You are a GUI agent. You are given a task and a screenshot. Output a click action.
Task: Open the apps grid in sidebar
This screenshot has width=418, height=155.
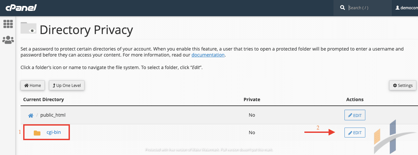(x=8, y=24)
